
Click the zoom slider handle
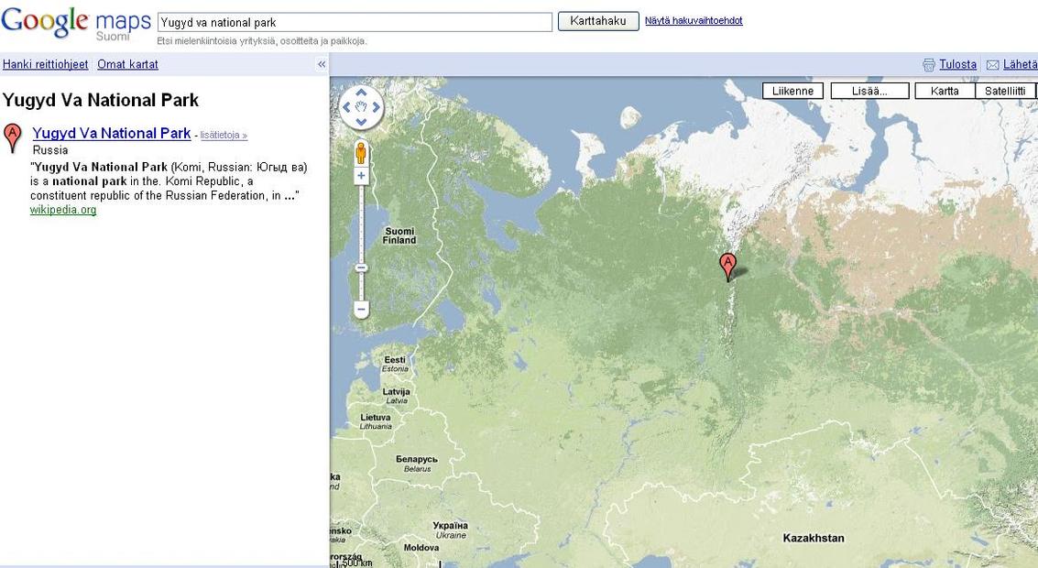[x=361, y=268]
